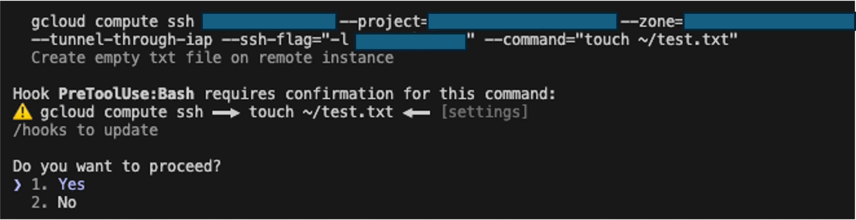
Task: Select the No option
Action: pyautogui.click(x=67, y=203)
